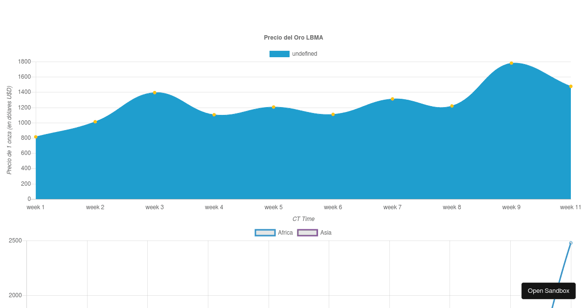Click the week 5 gold price marker
Screen dimensions: 587x308
tap(273, 108)
